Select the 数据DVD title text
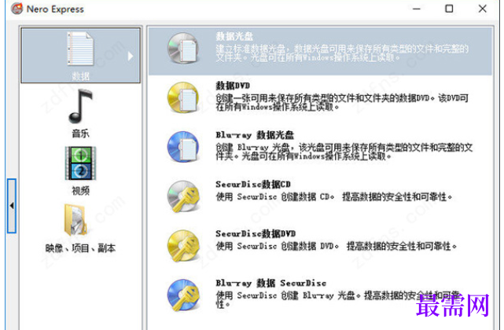Screen dimensions: 504x330 [x=233, y=86]
